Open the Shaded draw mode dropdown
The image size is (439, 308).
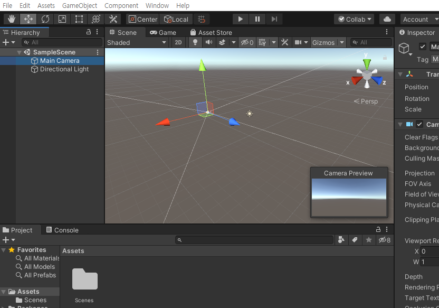click(x=137, y=43)
